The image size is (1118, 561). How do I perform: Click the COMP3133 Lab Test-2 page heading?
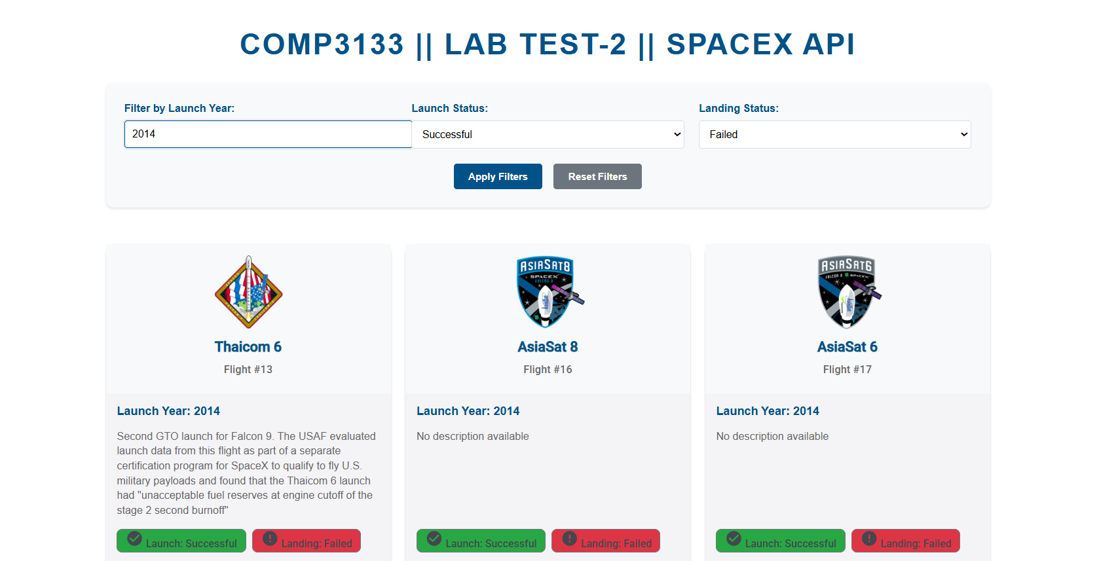548,45
